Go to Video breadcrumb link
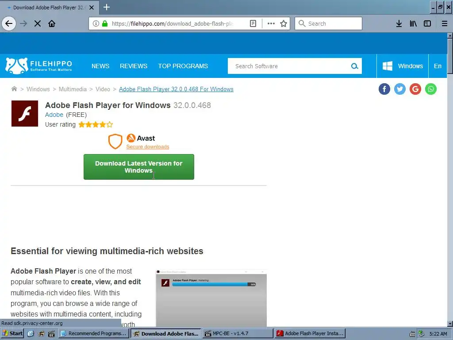 pos(103,89)
